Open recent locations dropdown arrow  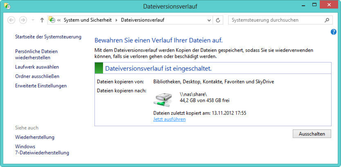tap(33, 20)
